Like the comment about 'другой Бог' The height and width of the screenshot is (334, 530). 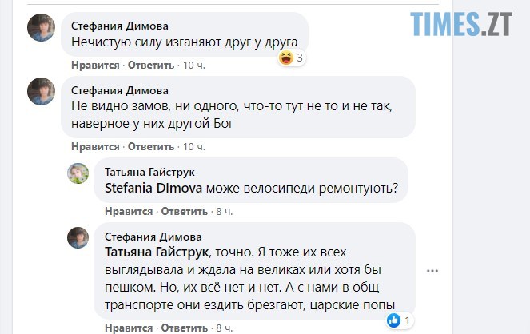pyautogui.click(x=95, y=147)
